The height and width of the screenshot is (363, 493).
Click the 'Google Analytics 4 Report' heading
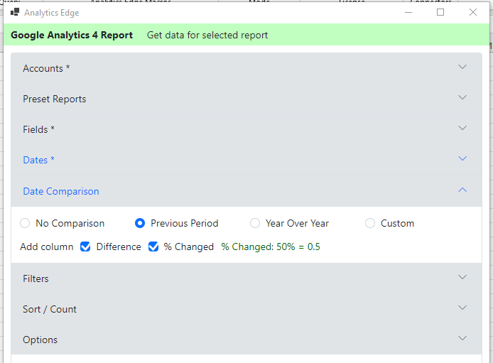tap(72, 35)
